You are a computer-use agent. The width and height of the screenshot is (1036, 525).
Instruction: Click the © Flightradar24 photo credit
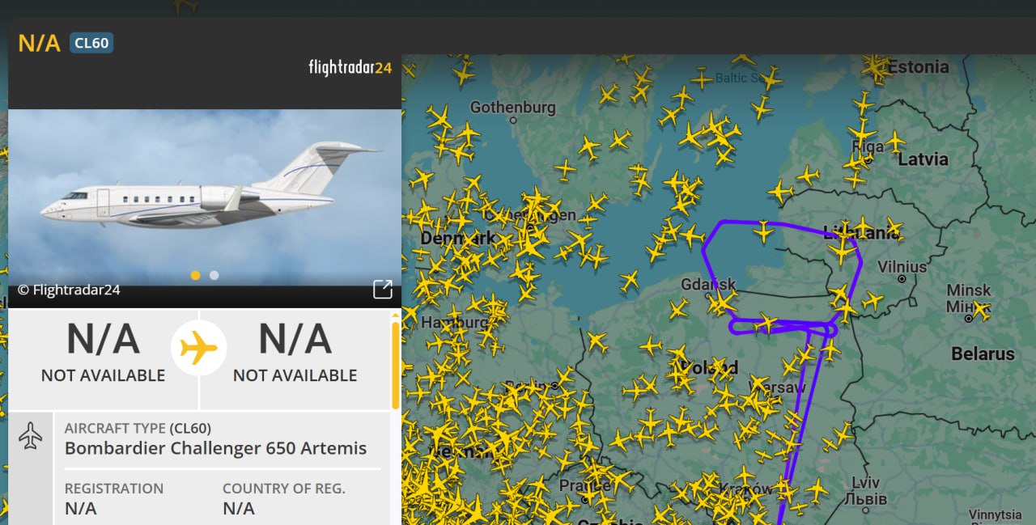point(69,290)
